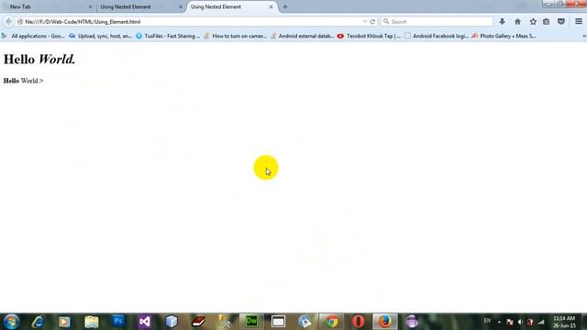Screen dimensions: 587x330
Task: Select Firefox in the taskbar
Action: click(385, 322)
